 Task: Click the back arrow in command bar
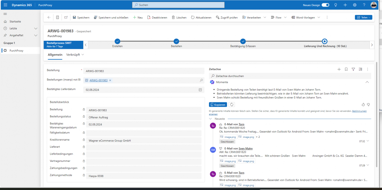49,18
